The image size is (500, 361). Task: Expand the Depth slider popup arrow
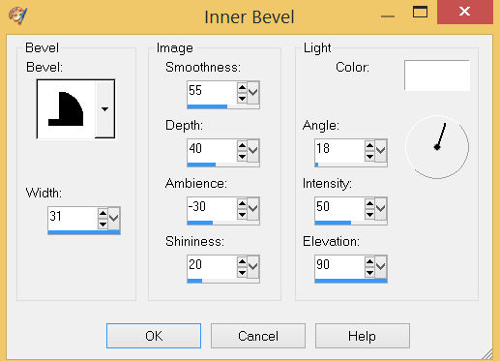pos(253,151)
